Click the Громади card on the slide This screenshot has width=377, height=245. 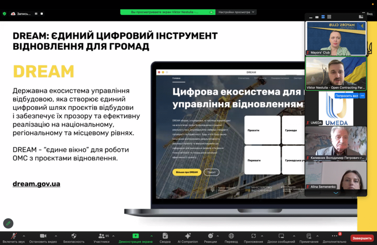tap(293, 130)
